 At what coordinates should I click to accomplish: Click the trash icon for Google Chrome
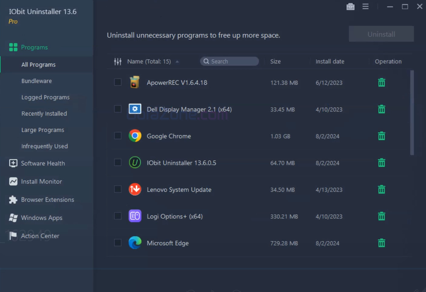pos(381,136)
